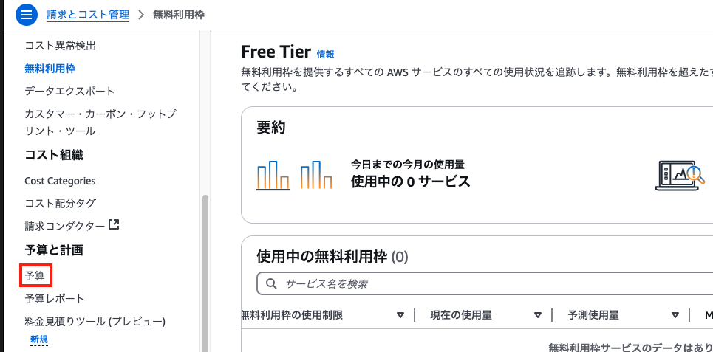This screenshot has height=352, width=713.
Task: Open 予算レポート in the sidebar
Action: pyautogui.click(x=55, y=299)
